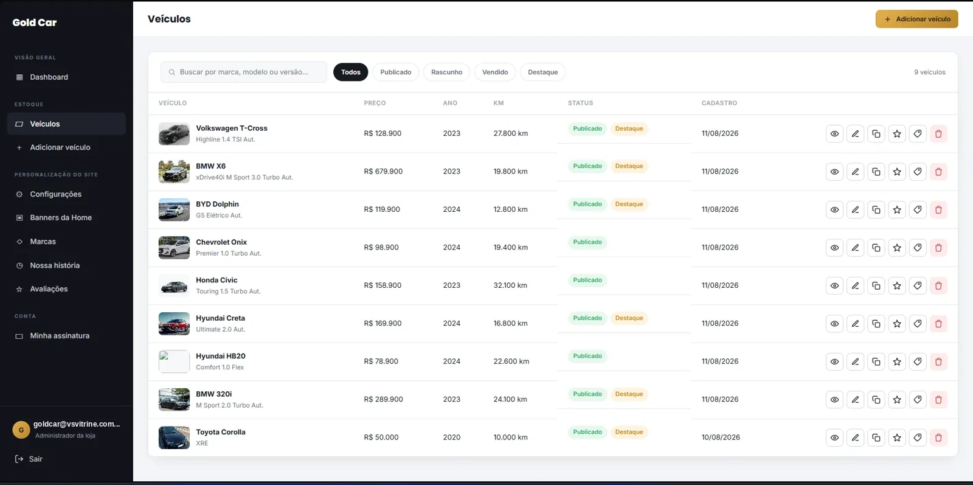Open Dashboard in the sidebar
Viewport: 973px width, 485px height.
pyautogui.click(x=66, y=77)
